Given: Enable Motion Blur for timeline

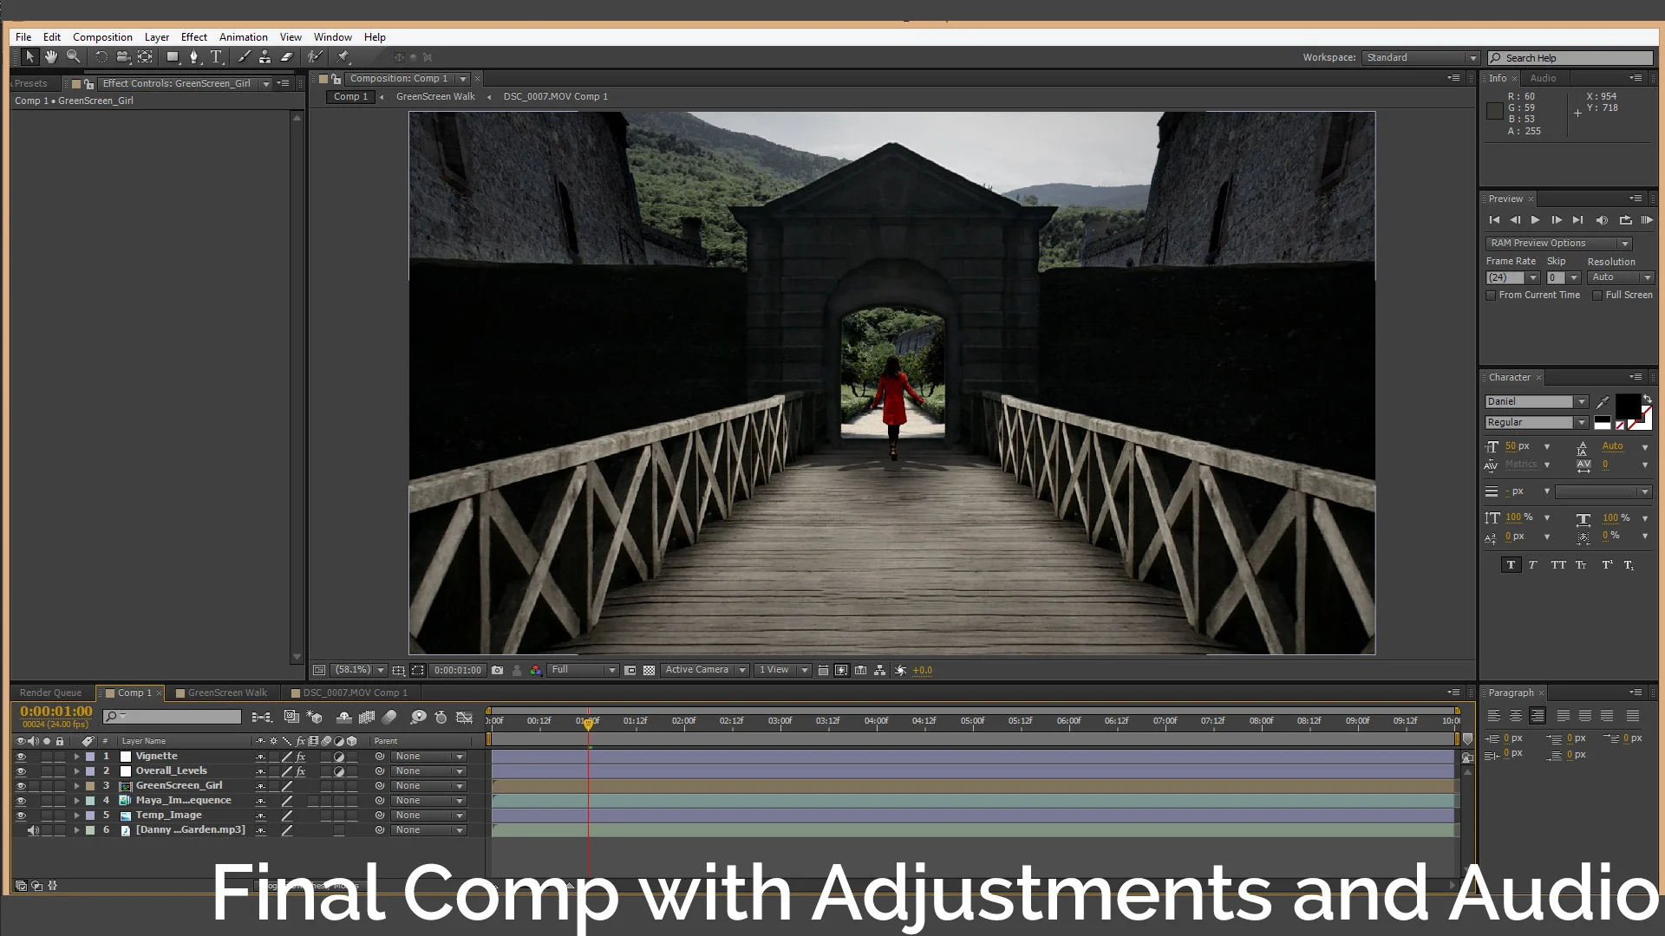Looking at the screenshot, I should click(389, 718).
